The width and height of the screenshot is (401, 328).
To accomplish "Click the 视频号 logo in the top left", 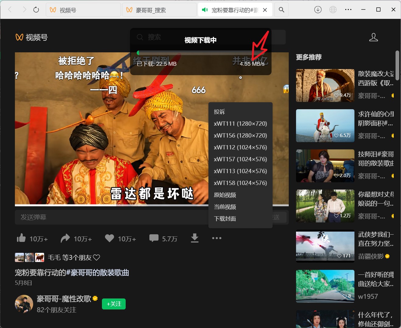I will (x=31, y=37).
